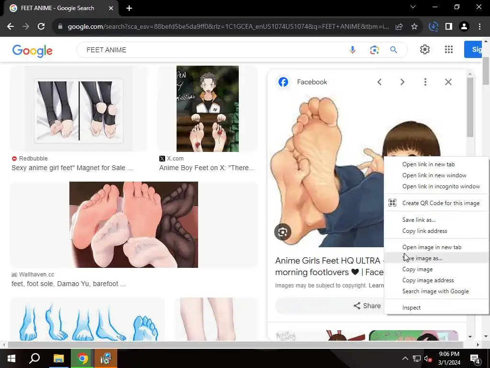Image resolution: width=490 pixels, height=368 pixels.
Task: Open the Chrome profile avatar
Action: tap(464, 27)
